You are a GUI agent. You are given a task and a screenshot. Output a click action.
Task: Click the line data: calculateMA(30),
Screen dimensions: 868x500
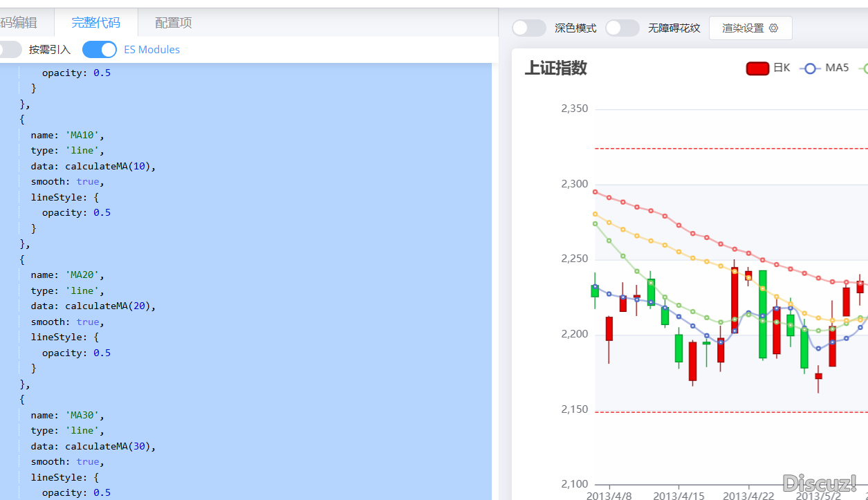click(93, 446)
